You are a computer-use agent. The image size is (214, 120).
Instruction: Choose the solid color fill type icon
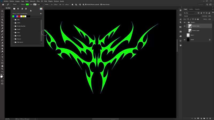point(18,9)
